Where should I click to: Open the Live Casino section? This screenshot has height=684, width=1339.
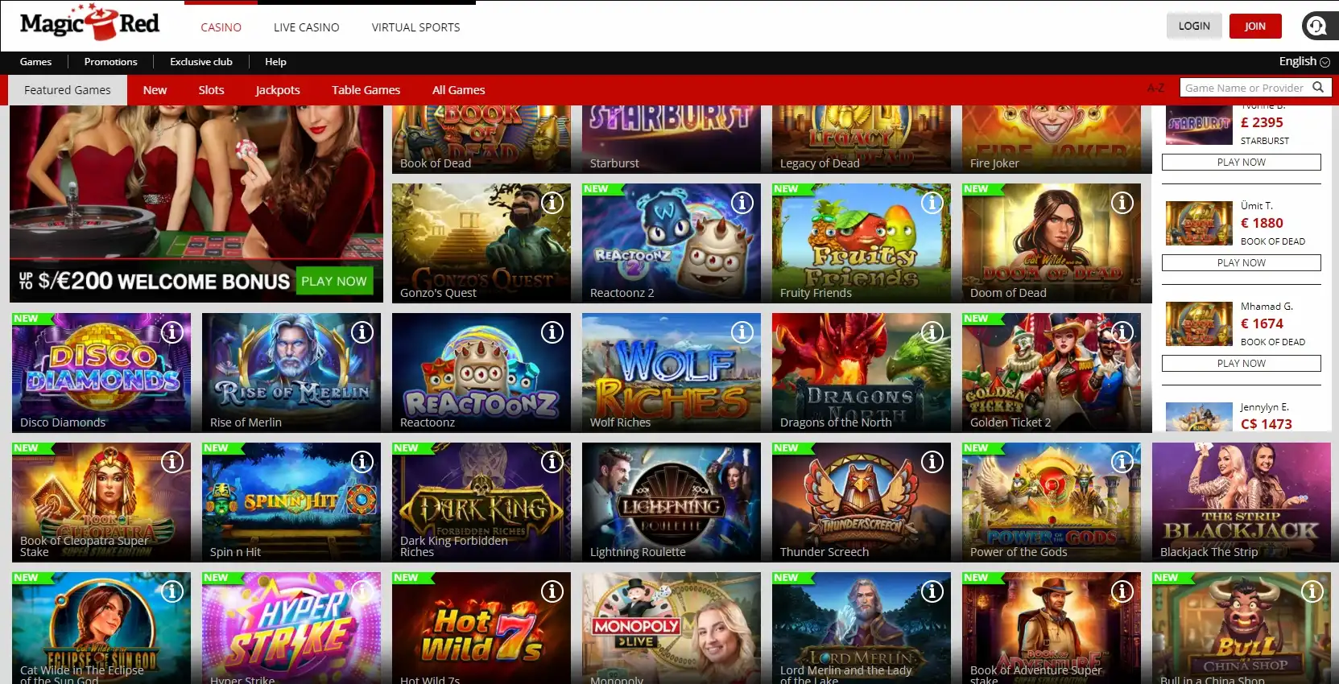[x=306, y=27]
